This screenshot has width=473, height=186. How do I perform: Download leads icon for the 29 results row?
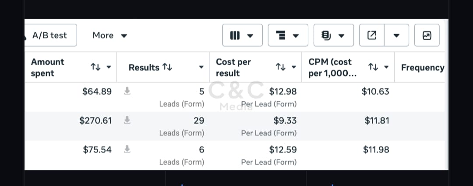[x=127, y=120]
